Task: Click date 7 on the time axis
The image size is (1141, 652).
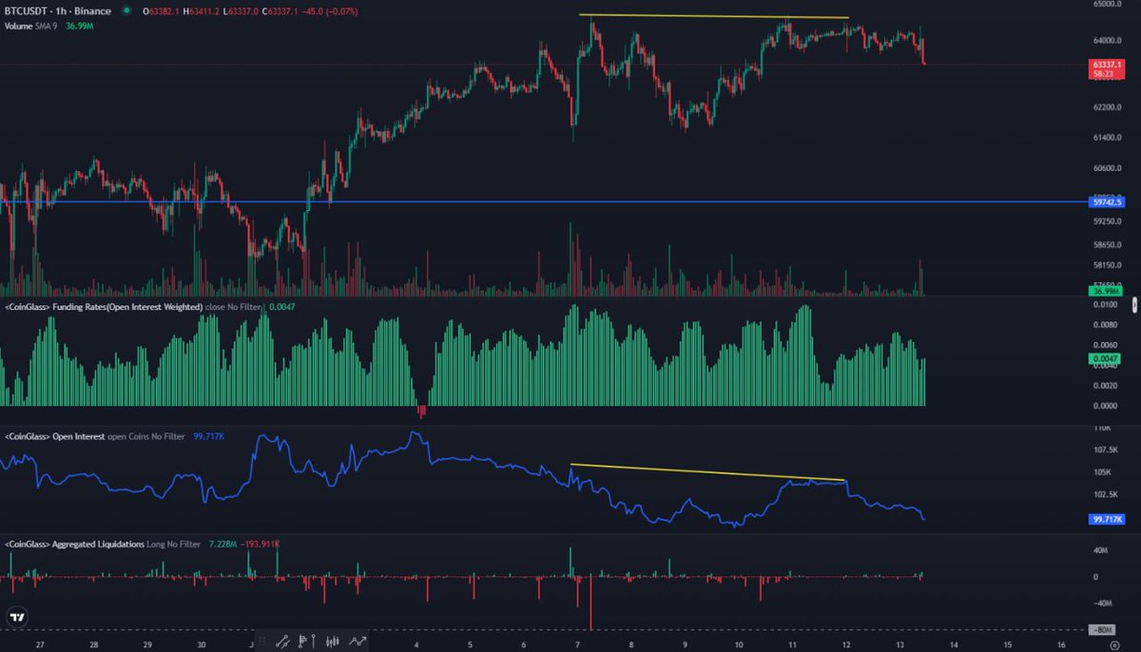Action: click(579, 643)
